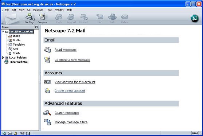This screenshot has width=203, height=136.
Task: Open the Navigator icon in the component bar
Action: pyautogui.click(x=4, y=133)
